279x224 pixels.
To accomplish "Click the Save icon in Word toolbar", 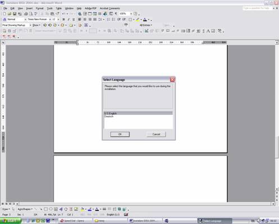I will (x=15, y=14).
